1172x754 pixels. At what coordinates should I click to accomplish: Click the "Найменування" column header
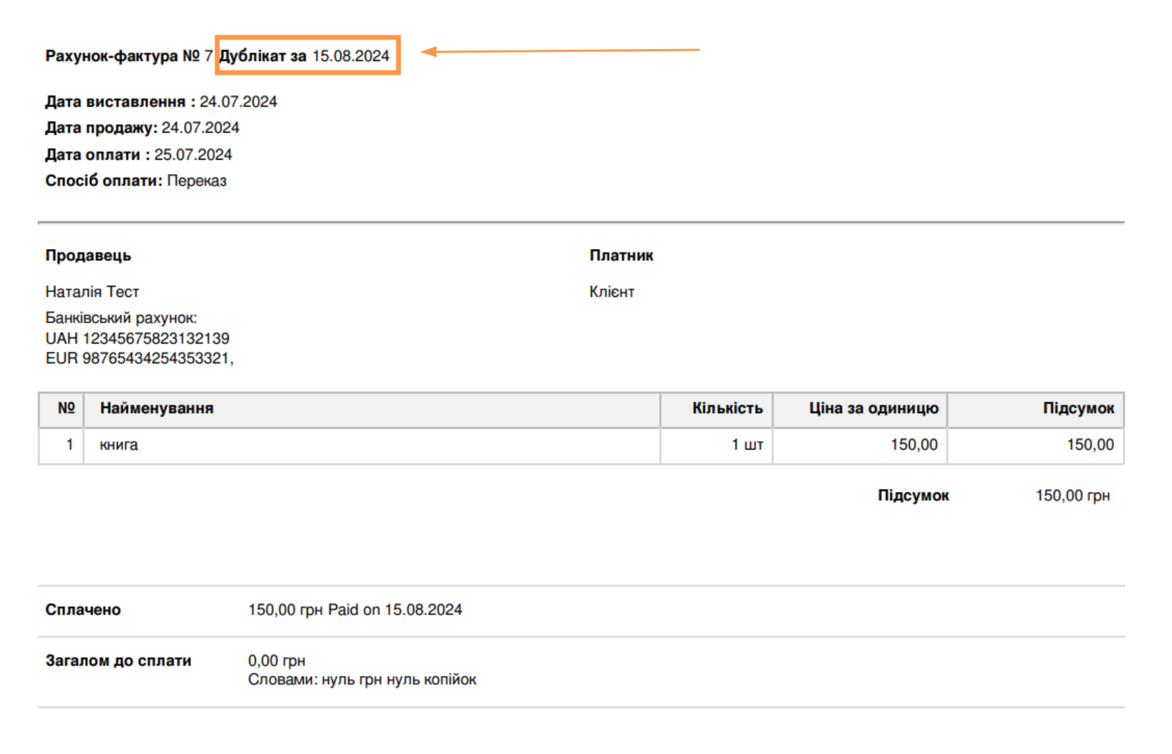pos(156,408)
